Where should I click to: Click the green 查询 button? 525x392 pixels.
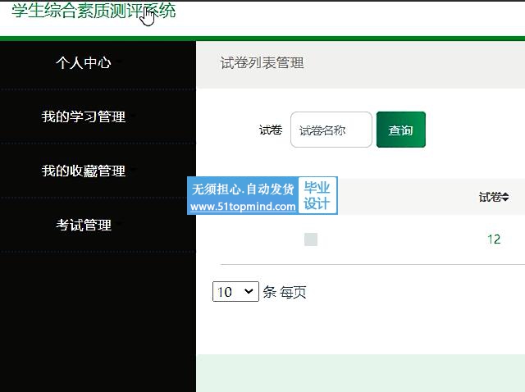[401, 130]
